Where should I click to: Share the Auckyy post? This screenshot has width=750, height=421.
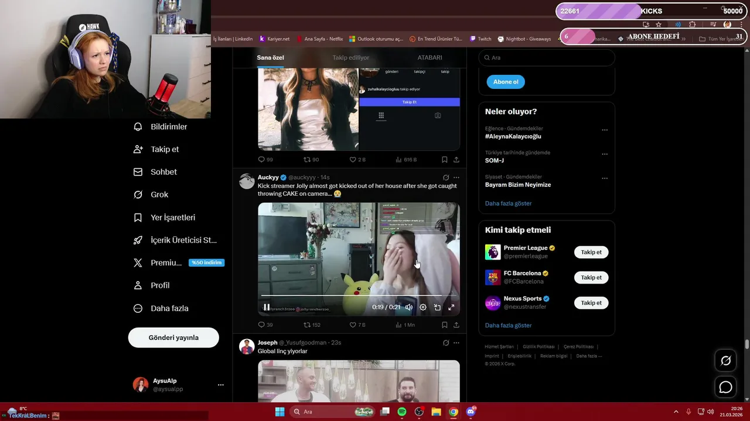[x=456, y=325]
